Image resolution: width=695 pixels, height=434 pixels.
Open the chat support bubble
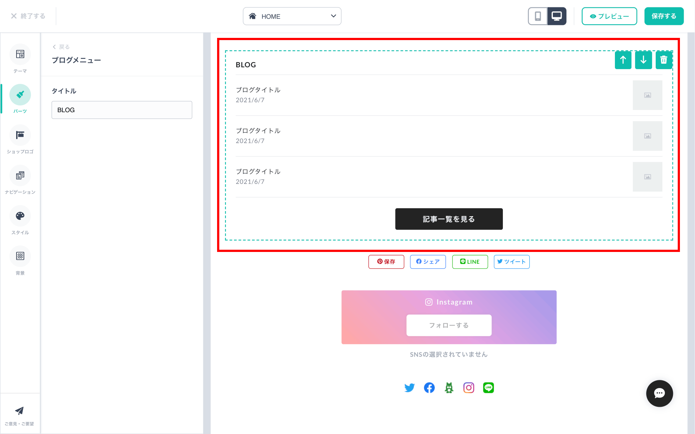pos(659,393)
